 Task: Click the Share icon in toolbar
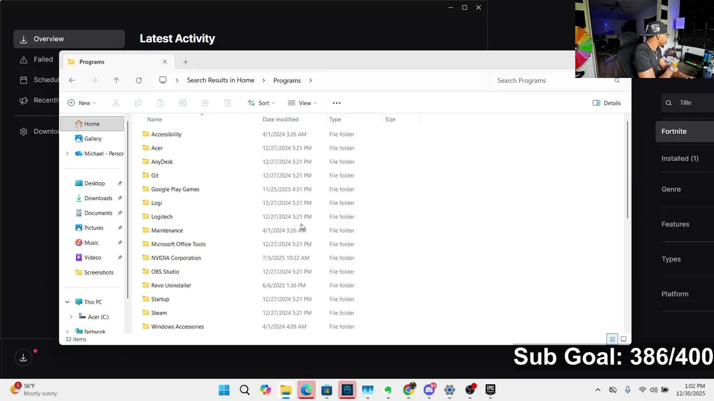click(x=205, y=103)
